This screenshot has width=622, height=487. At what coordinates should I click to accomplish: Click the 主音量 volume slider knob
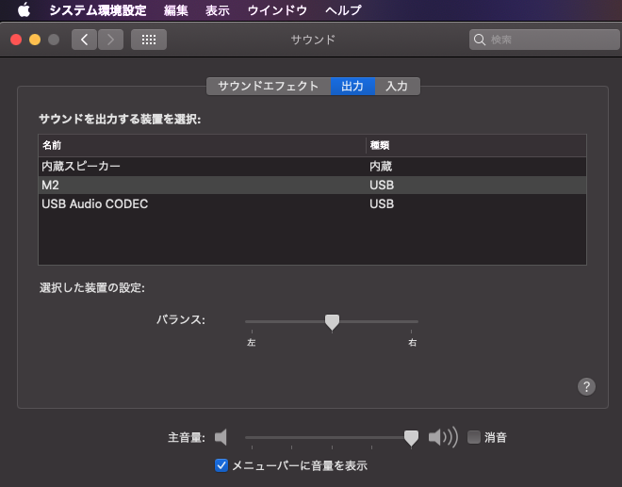click(x=411, y=437)
